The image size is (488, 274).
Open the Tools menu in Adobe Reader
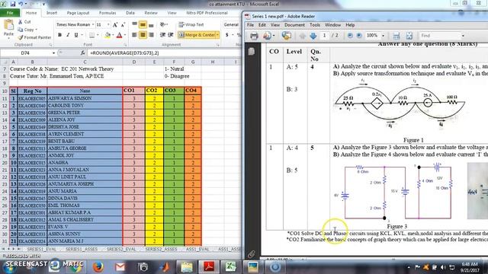click(x=315, y=25)
